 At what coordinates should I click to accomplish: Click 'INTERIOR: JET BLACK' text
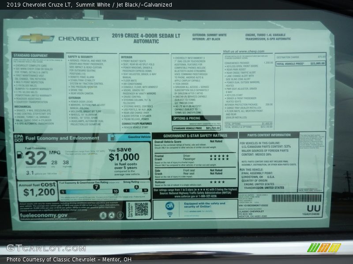tap(206, 39)
